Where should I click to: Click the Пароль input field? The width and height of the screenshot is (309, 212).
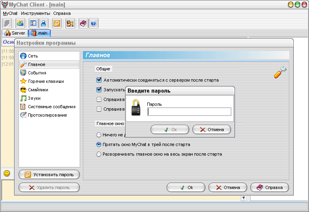pos(189,112)
